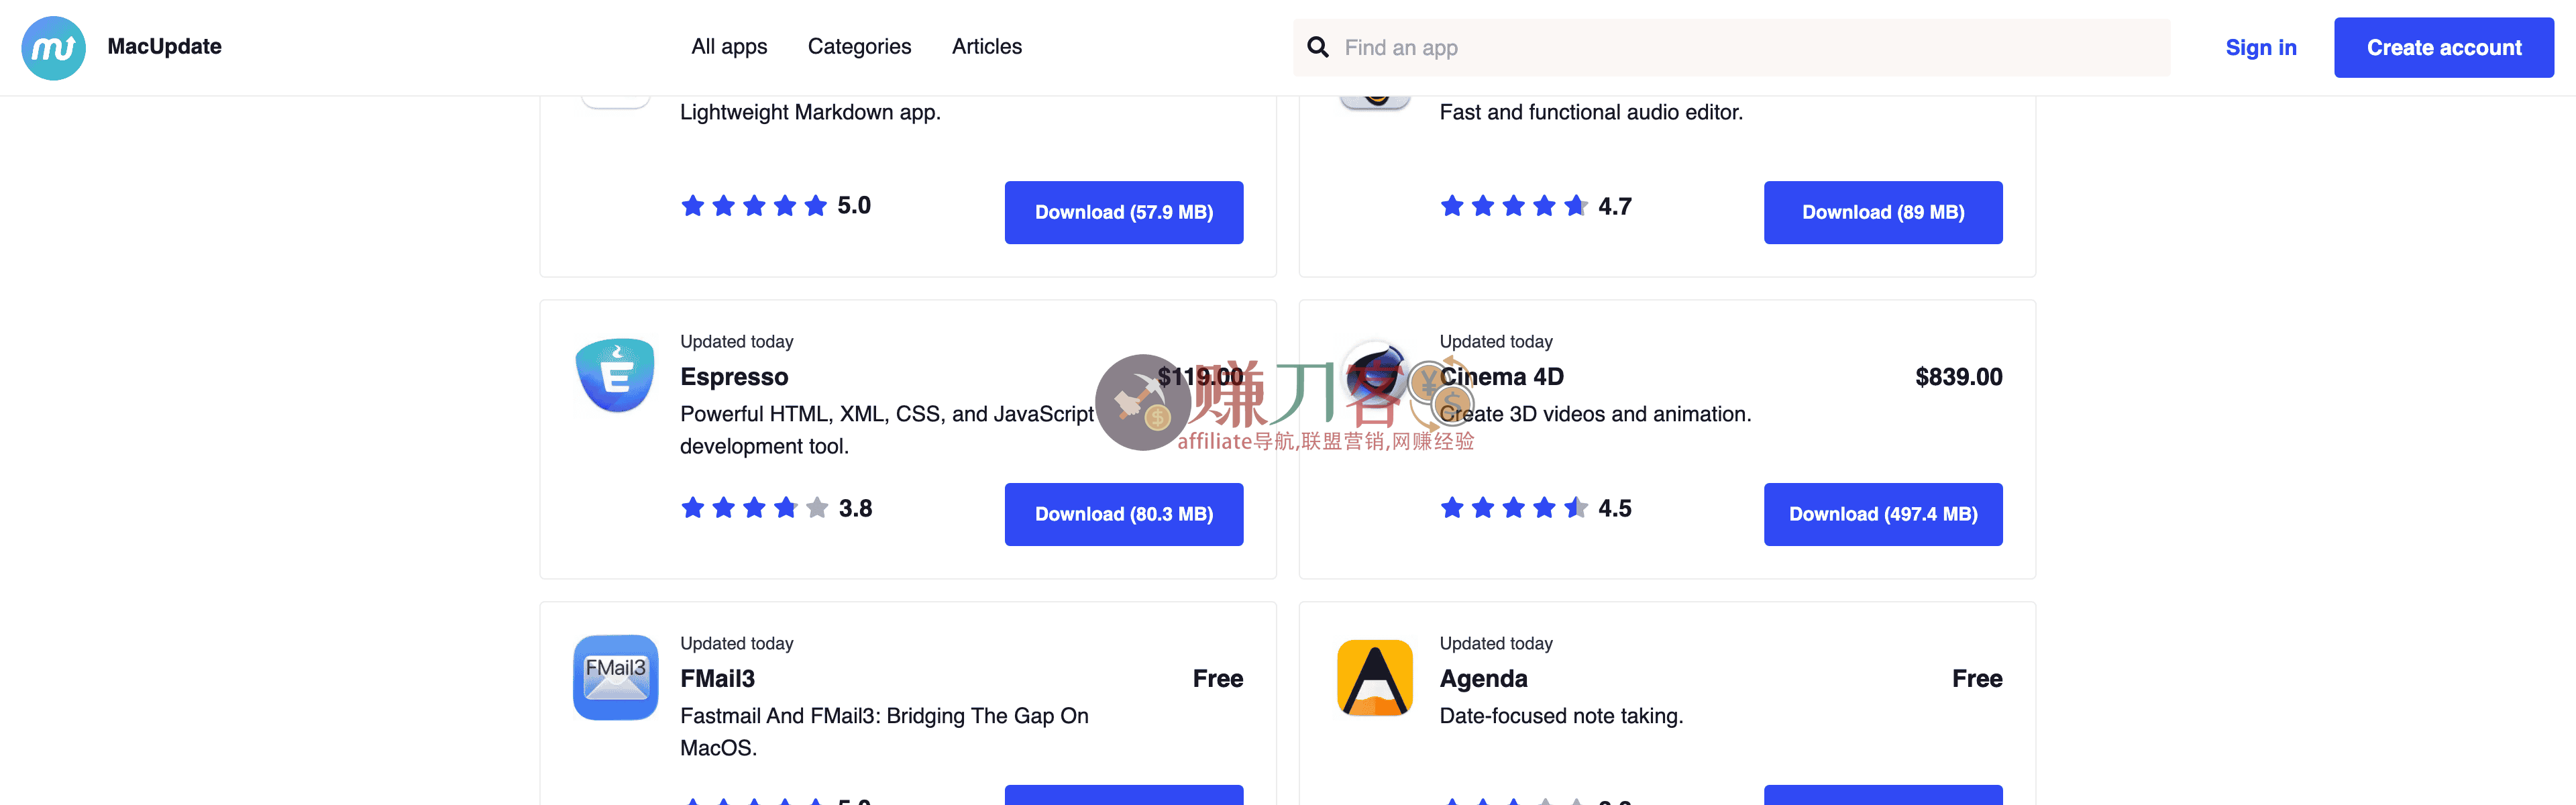Click Cinema 4D's star rating
Viewport: 2576px width, 805px height.
click(1514, 508)
